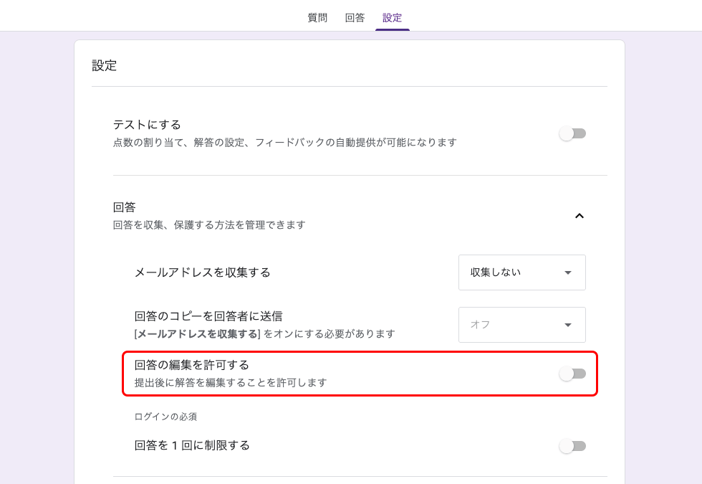Select the 設定 tab
This screenshot has width=702, height=484.
click(393, 17)
